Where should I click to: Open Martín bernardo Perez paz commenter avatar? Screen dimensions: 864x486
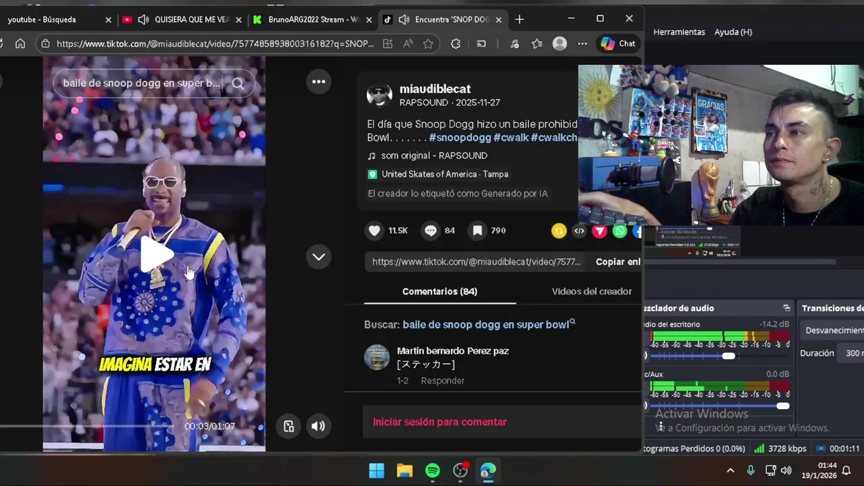(377, 357)
